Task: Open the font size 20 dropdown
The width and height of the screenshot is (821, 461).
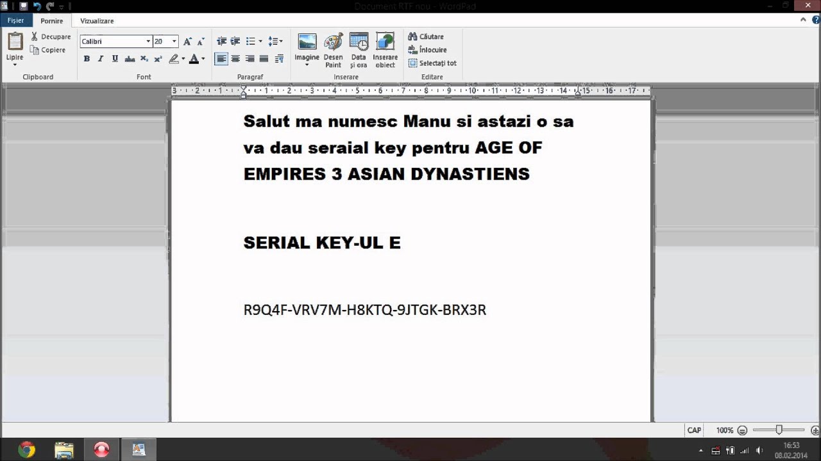Action: click(174, 42)
